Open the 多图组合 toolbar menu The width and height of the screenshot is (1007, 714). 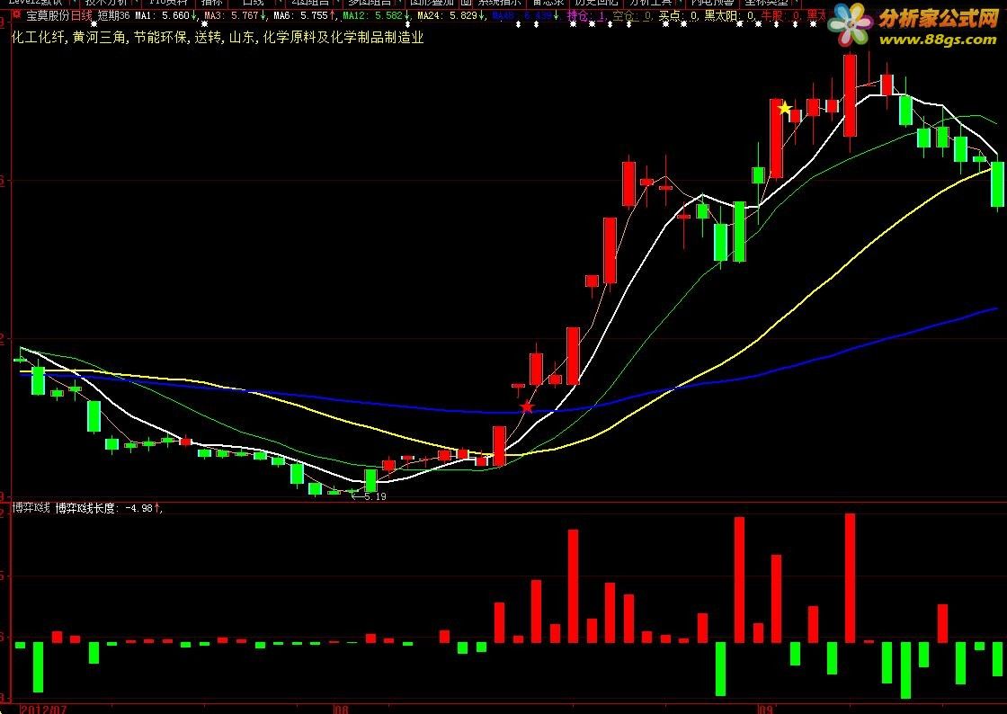370,3
